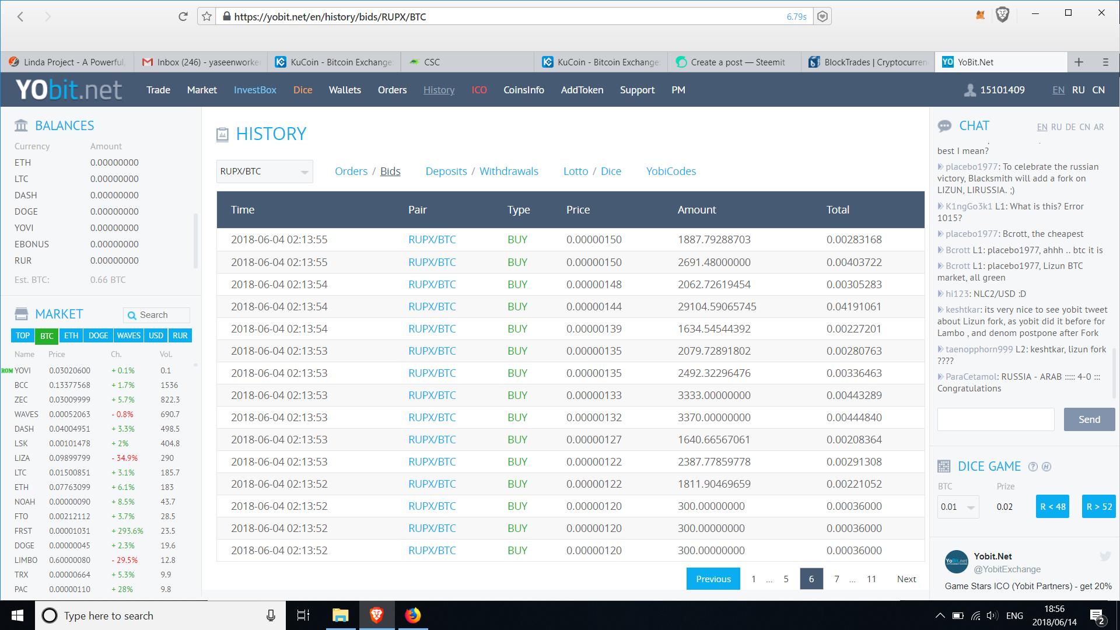Click the Cortana microphone icon
The width and height of the screenshot is (1120, 630).
(x=271, y=615)
